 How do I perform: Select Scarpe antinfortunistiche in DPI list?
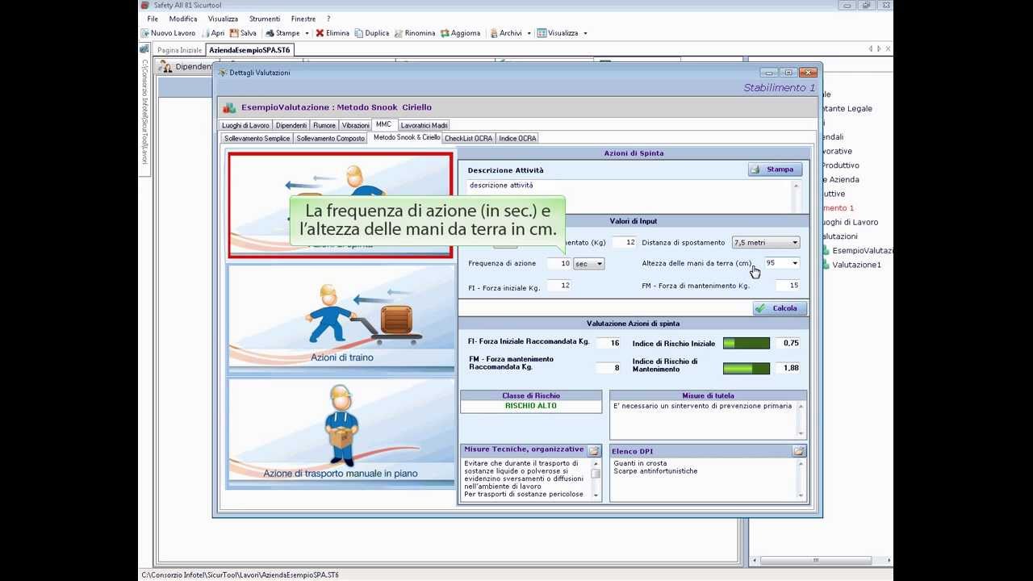click(655, 471)
